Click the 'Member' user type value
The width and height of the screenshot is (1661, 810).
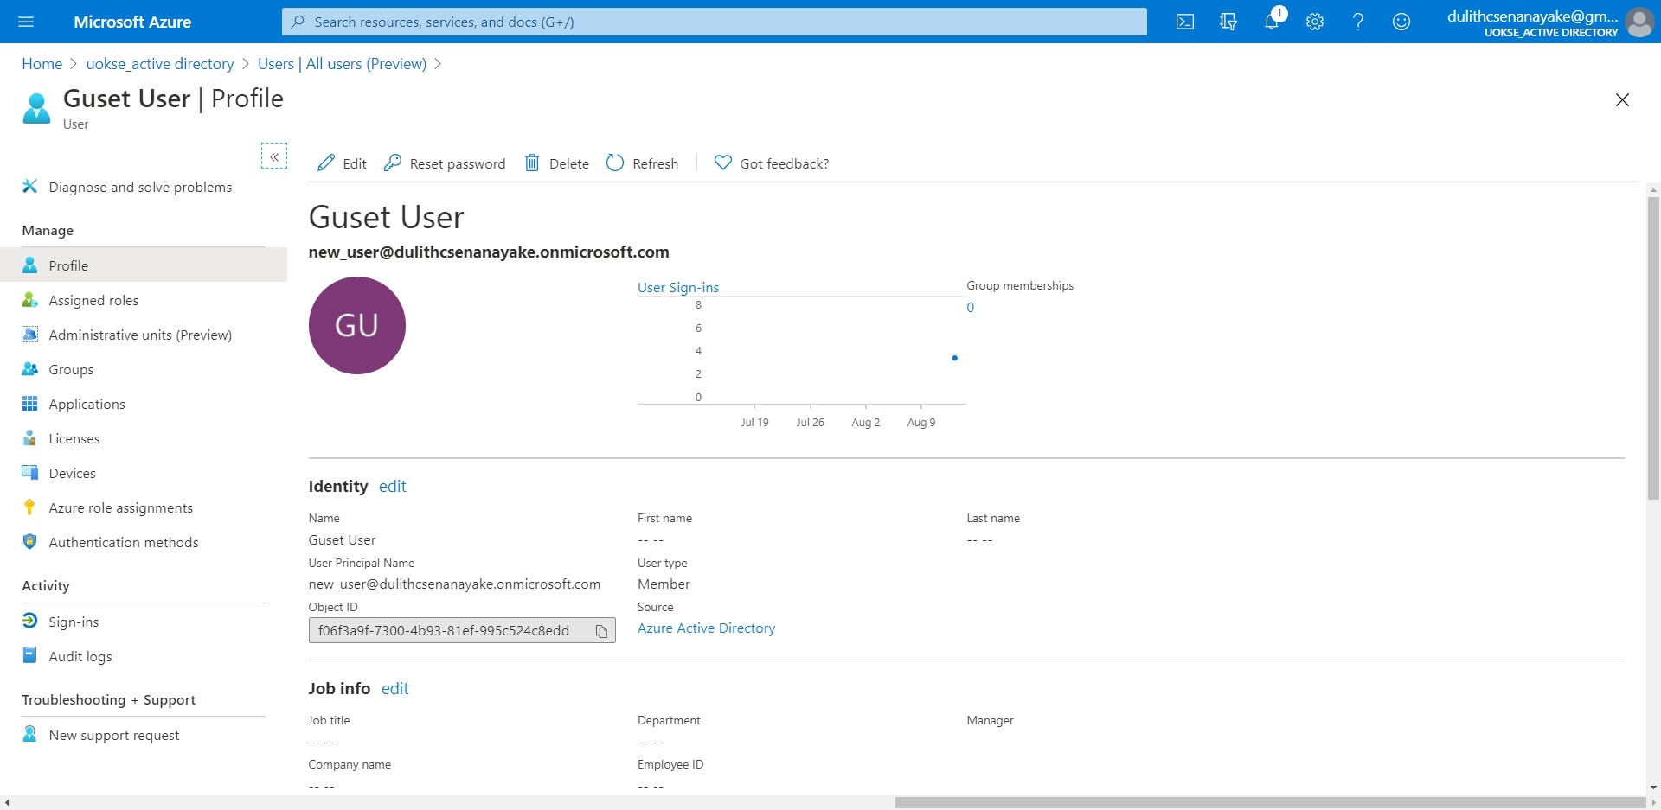(x=664, y=584)
